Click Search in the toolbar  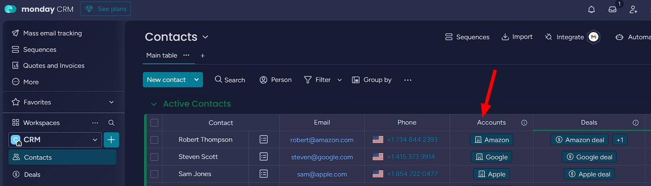pyautogui.click(x=230, y=80)
